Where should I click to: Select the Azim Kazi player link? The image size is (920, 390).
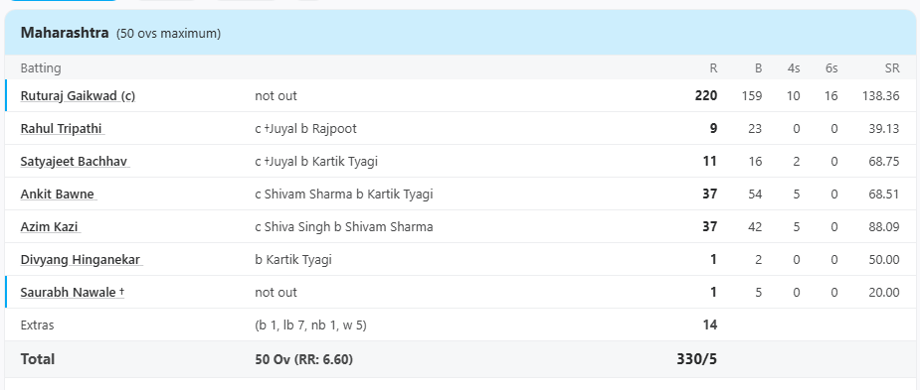tap(51, 226)
